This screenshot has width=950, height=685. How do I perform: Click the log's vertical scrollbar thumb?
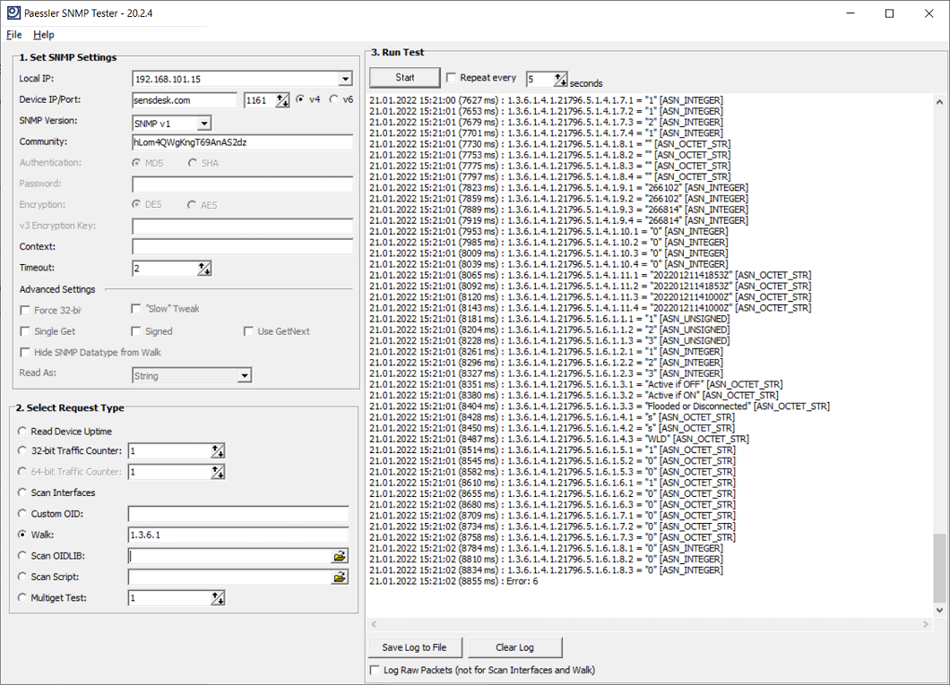pyautogui.click(x=939, y=568)
